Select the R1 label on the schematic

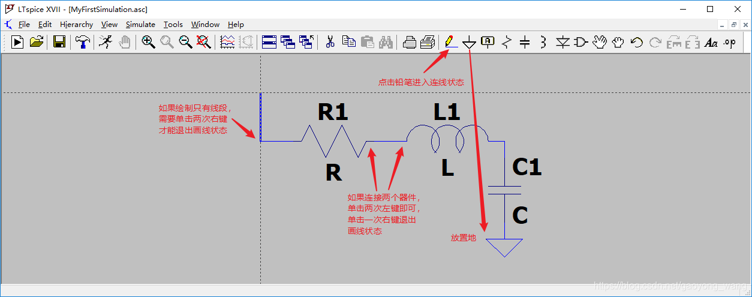coord(333,112)
